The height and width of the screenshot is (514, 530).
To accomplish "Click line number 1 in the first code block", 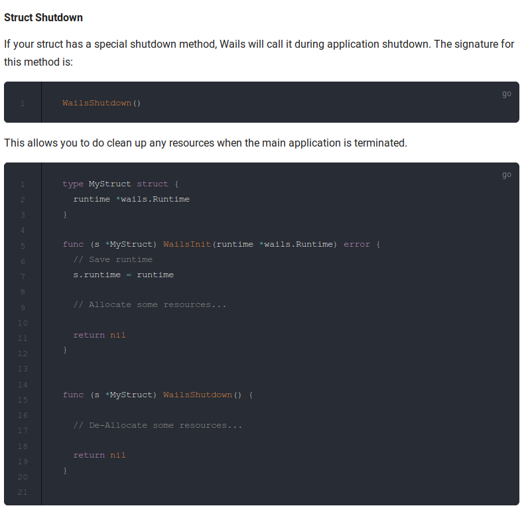I will 23,103.
